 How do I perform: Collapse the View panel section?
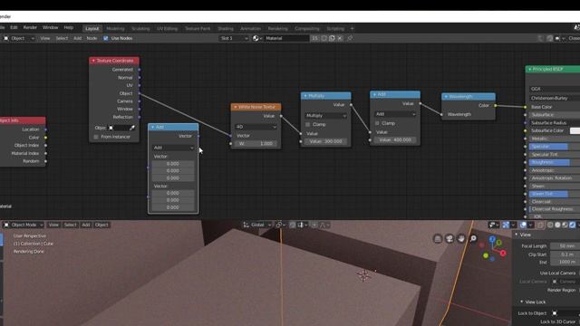pos(517,235)
